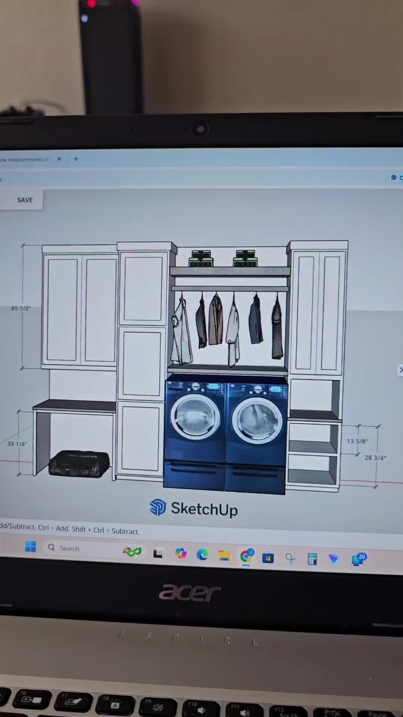The height and width of the screenshot is (717, 403).
Task: Launch Snipping Tool from the taskbar
Action: pos(290,558)
